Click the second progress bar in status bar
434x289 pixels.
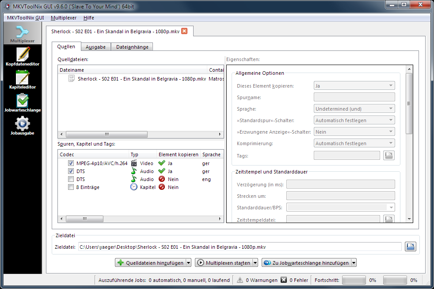click(x=395, y=280)
